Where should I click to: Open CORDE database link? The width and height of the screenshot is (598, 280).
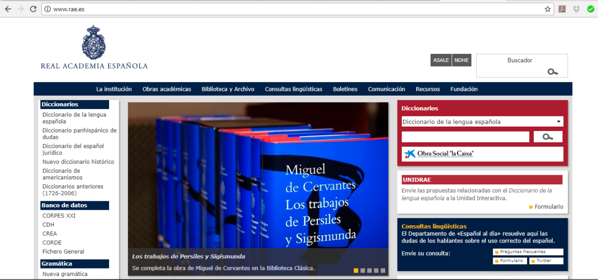52,243
